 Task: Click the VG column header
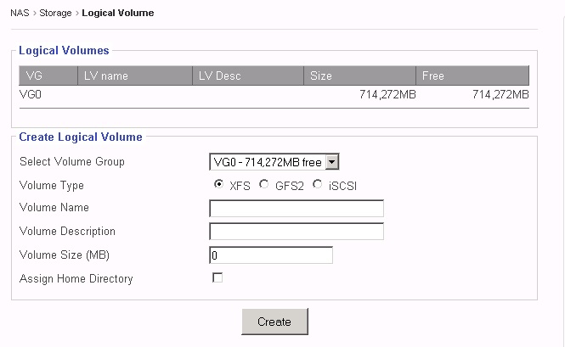34,76
